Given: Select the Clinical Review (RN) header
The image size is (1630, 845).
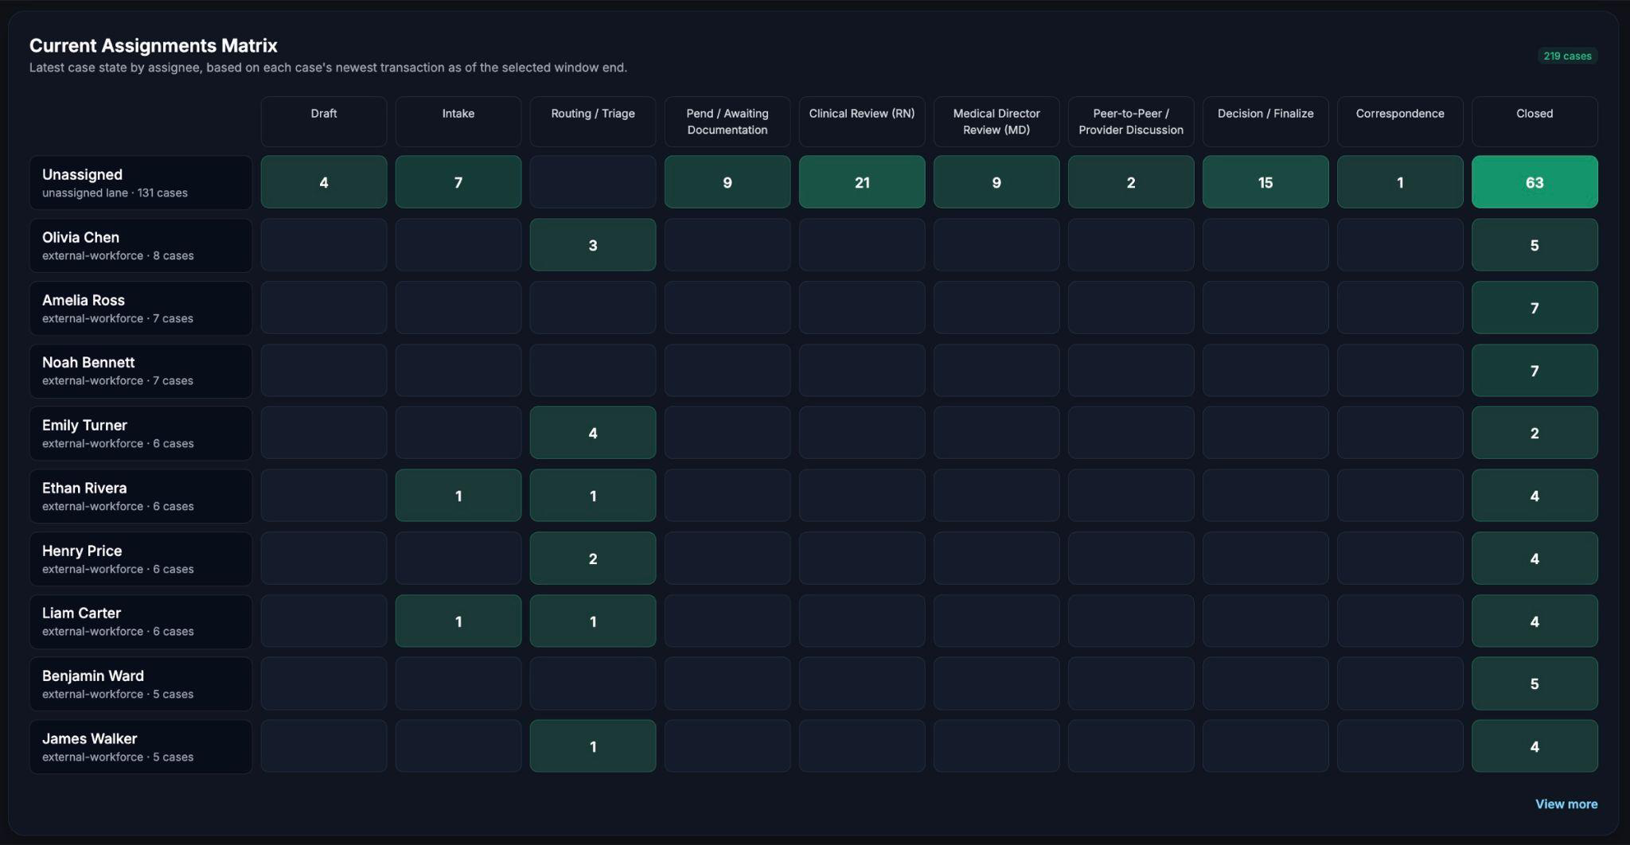Looking at the screenshot, I should 862,122.
